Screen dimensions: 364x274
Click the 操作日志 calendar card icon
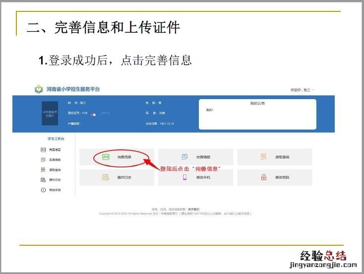pyautogui.click(x=106, y=177)
